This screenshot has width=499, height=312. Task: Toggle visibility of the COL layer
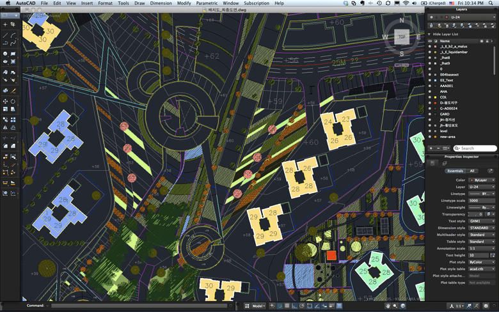point(430,97)
